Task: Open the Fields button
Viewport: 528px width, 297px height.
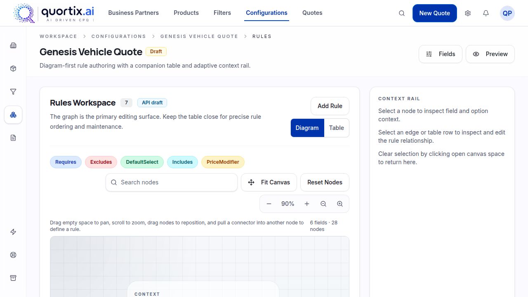Action: [440, 54]
